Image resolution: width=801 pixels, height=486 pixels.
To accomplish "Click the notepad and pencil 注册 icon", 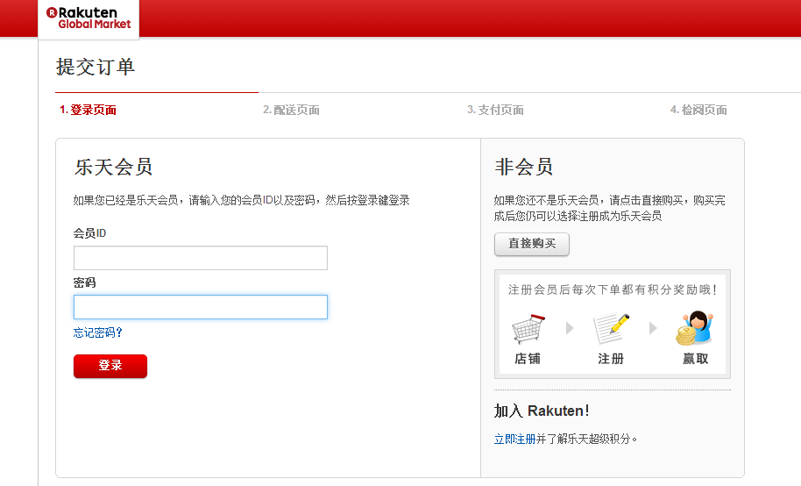I will pos(611,328).
